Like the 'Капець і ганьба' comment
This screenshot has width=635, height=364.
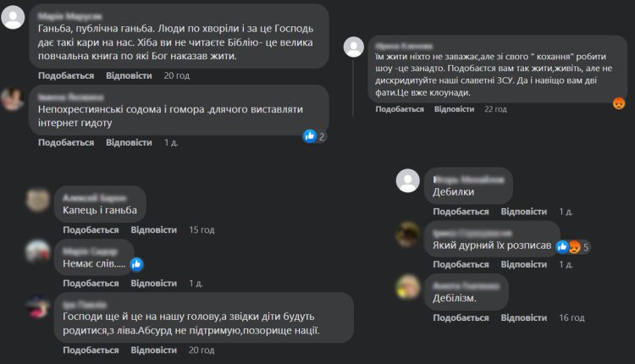[91, 230]
